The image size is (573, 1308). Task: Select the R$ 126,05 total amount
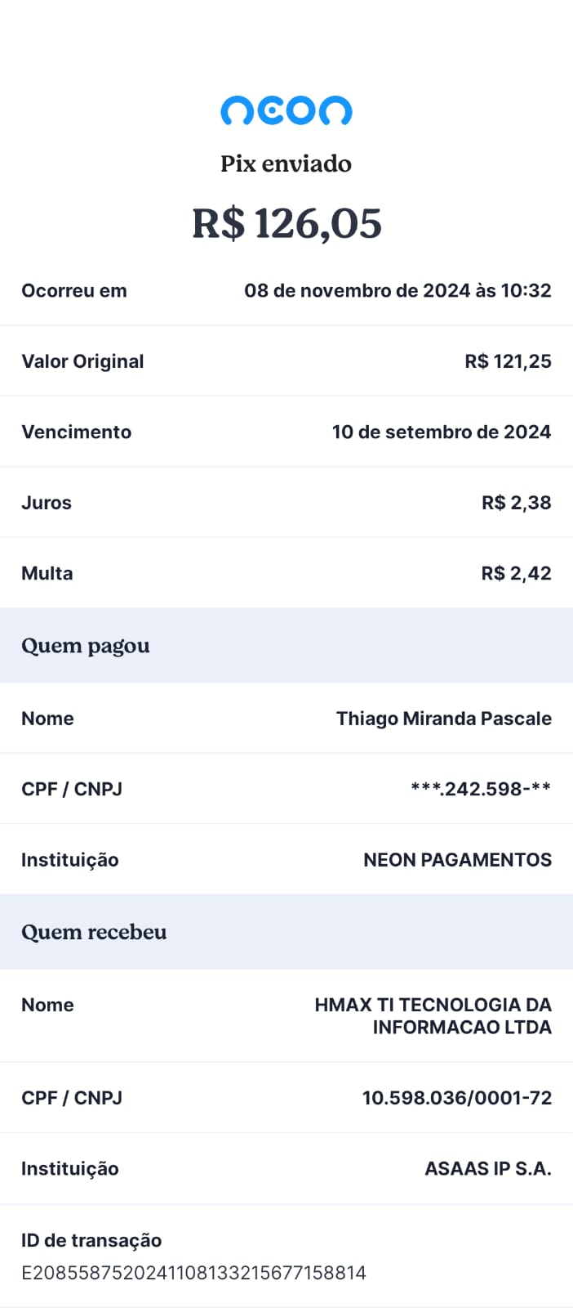pos(286,223)
